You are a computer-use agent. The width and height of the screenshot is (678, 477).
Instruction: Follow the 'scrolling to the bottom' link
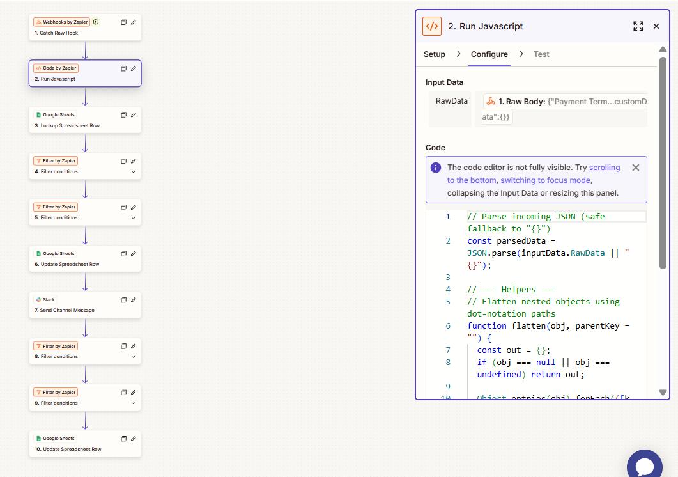tap(534, 173)
